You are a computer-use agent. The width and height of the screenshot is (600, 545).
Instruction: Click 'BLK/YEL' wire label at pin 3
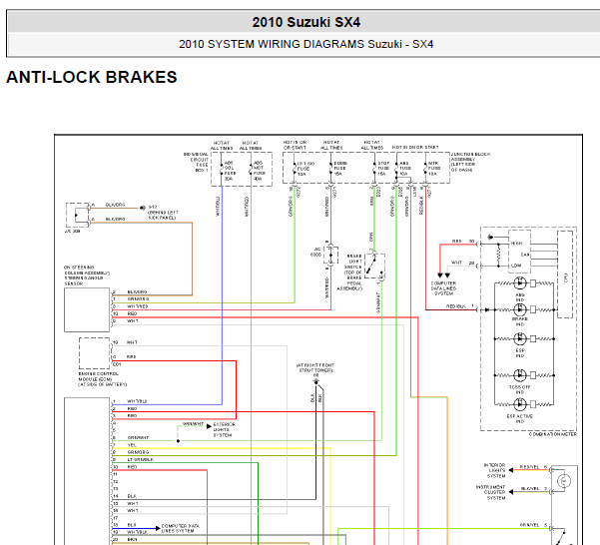(x=530, y=489)
